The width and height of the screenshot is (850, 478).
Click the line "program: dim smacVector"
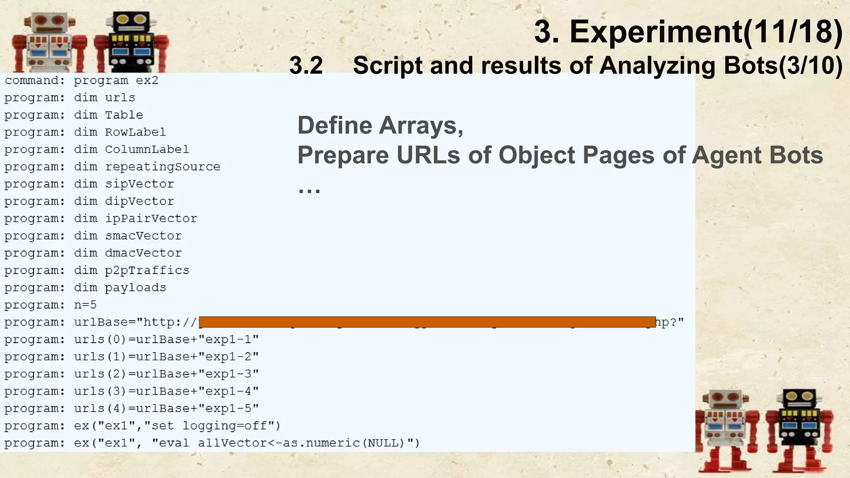click(x=93, y=236)
